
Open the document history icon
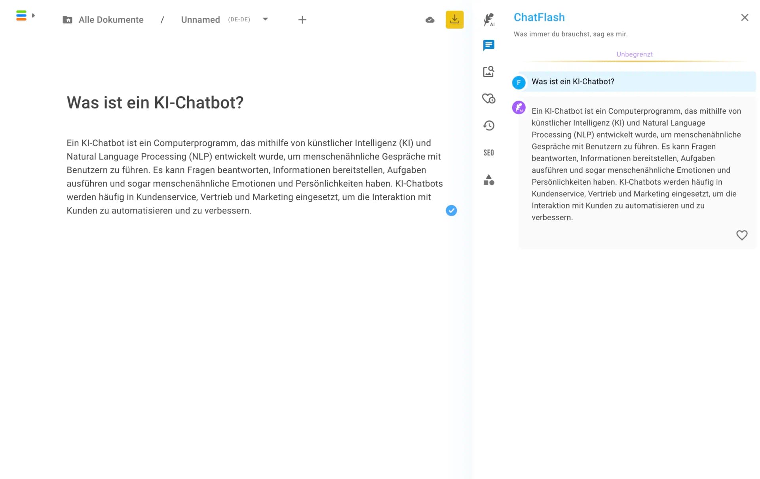(x=489, y=126)
